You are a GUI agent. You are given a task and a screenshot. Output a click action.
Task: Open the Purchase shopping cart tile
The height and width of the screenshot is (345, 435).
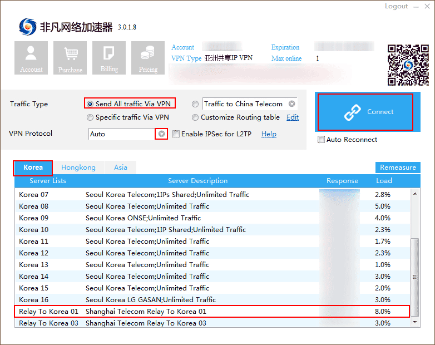point(70,58)
